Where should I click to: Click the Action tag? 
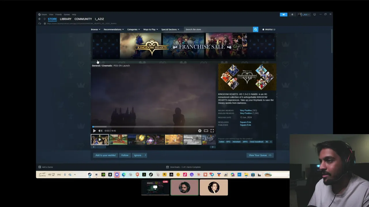221,142
